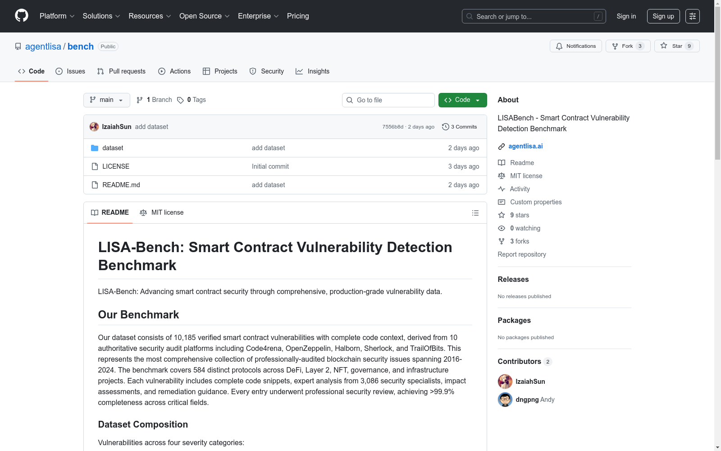Click the pulse icon beside Activity
This screenshot has width=721, height=451.
click(502, 189)
